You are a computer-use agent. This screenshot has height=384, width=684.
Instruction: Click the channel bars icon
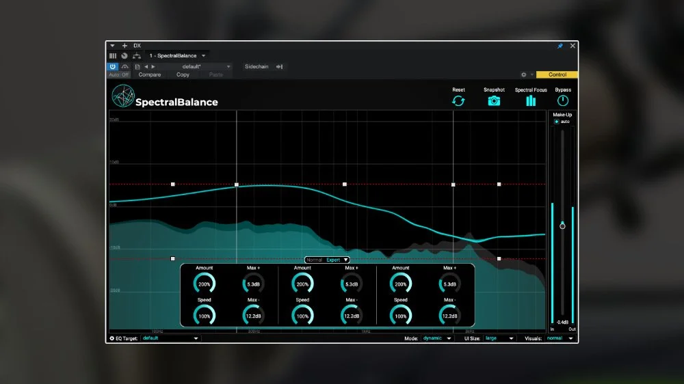coord(113,56)
